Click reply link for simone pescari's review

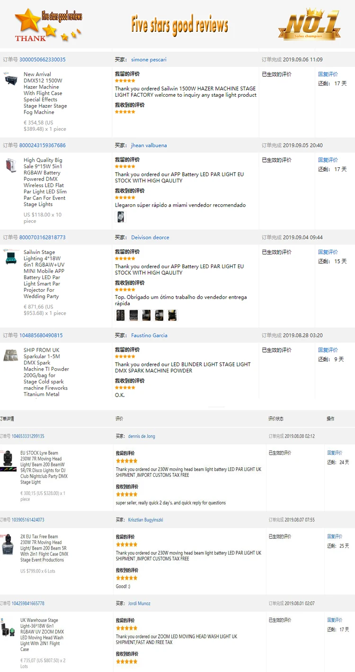coord(328,74)
